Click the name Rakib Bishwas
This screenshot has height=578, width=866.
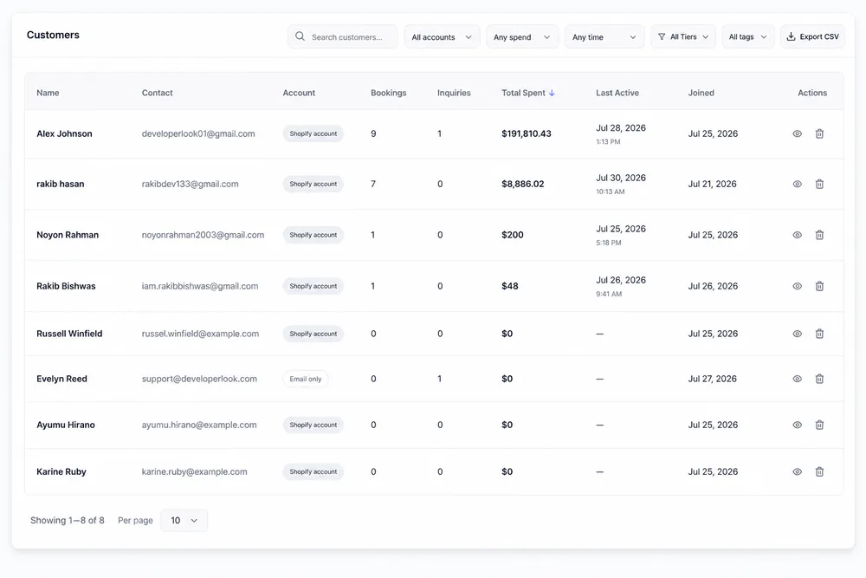pos(66,286)
